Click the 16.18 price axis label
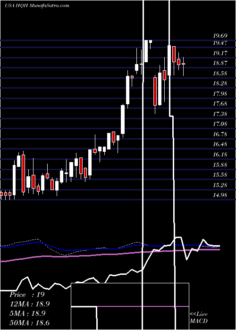The image size is (236, 330). (x=220, y=155)
